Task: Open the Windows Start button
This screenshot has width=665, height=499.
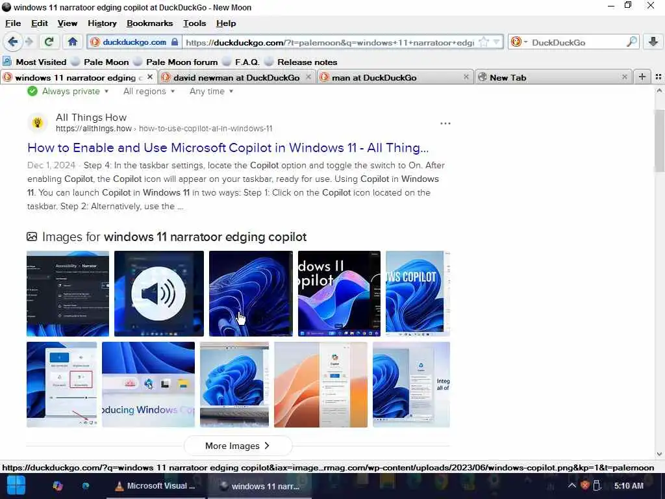Action: click(x=16, y=486)
